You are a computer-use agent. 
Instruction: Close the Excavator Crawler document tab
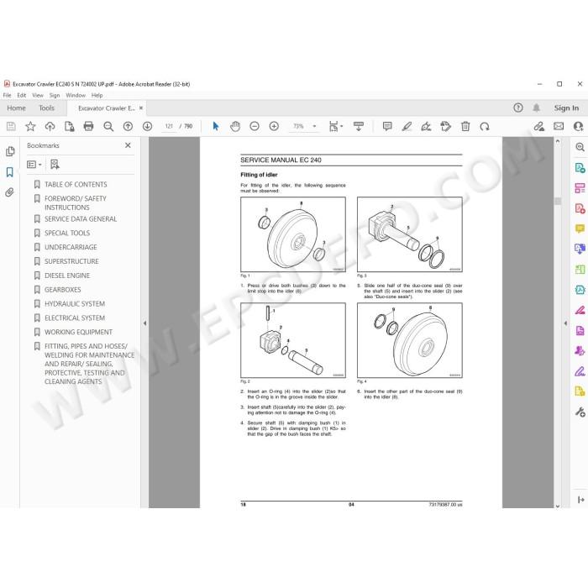[x=141, y=108]
